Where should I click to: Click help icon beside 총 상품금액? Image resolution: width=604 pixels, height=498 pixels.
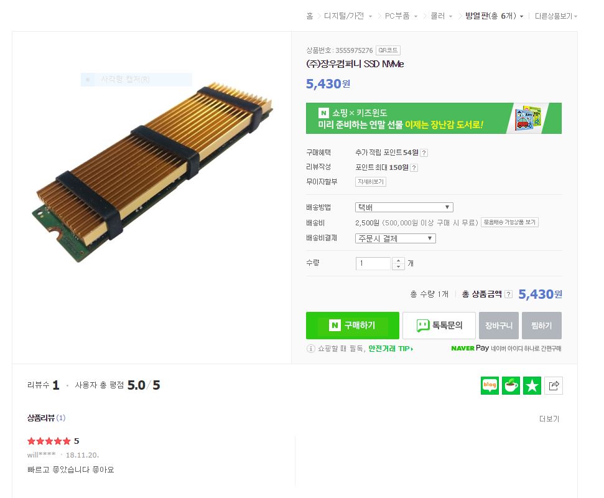508,294
